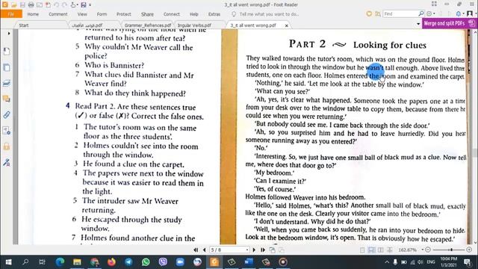Open the zoom percentage dropdown arrow
The width and height of the screenshot is (478, 269).
pyautogui.click(x=423, y=250)
